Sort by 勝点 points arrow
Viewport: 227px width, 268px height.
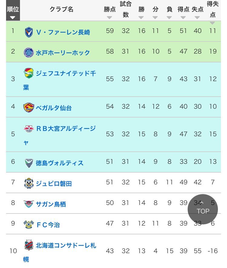[110, 18]
